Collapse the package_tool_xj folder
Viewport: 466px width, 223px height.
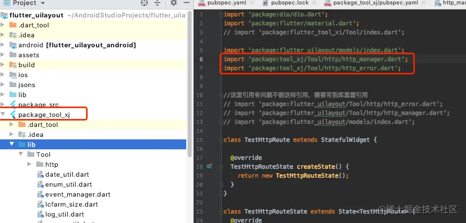point(2,114)
